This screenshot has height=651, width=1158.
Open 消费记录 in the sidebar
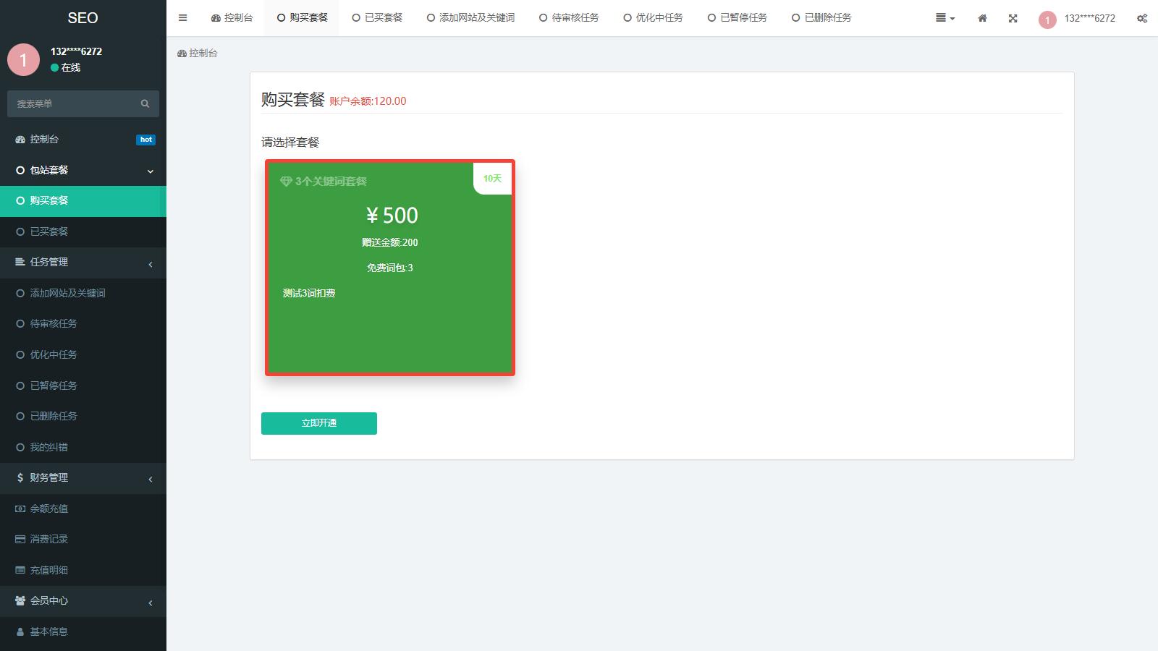tap(83, 539)
